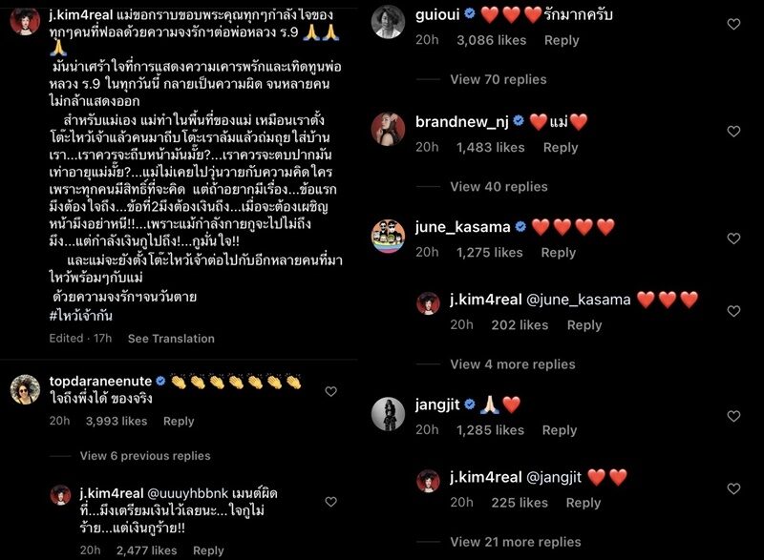This screenshot has width=764, height=560.
Task: Reply to topdaraneenute's comment
Action: pos(179,421)
